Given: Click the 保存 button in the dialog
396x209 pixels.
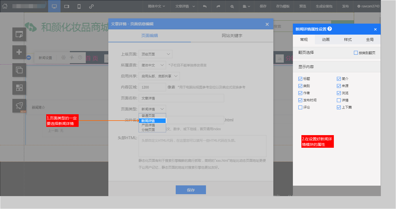Looking at the screenshot, I should pyautogui.click(x=191, y=190).
